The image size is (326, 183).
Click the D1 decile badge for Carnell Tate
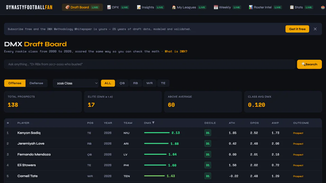click(208, 176)
